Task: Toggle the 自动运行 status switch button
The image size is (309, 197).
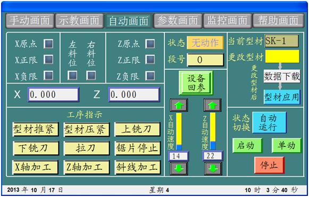Action: tap(270, 122)
